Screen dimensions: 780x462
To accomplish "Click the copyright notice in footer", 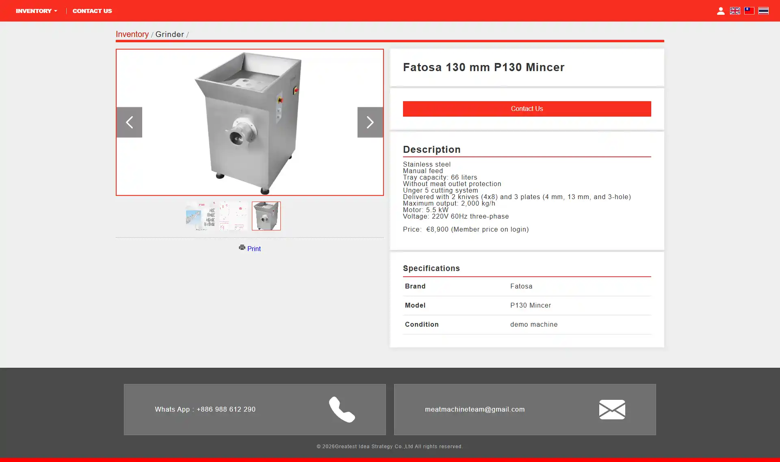I will point(390,447).
